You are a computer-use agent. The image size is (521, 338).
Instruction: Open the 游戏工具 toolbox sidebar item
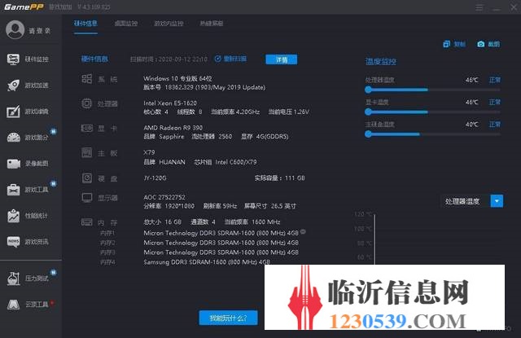pos(28,190)
